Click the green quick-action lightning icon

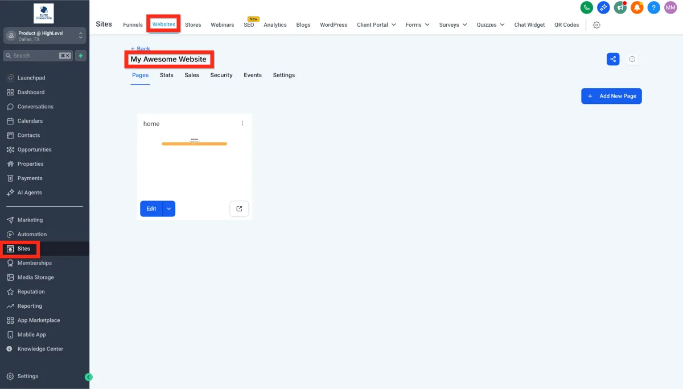(x=81, y=56)
